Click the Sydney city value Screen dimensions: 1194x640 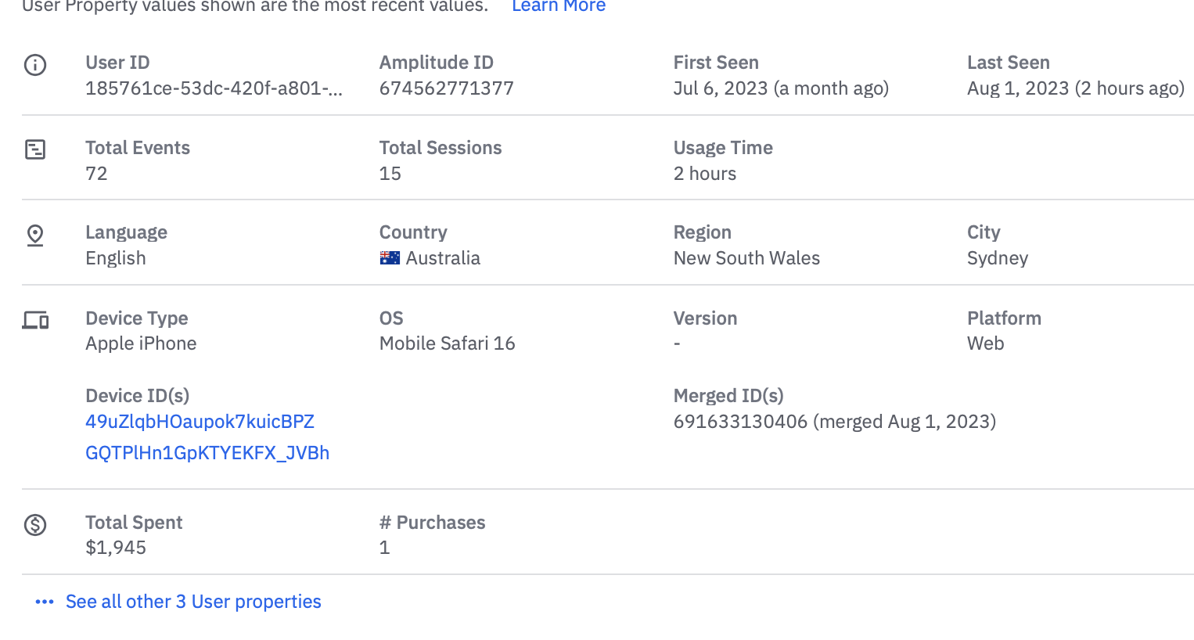(997, 258)
